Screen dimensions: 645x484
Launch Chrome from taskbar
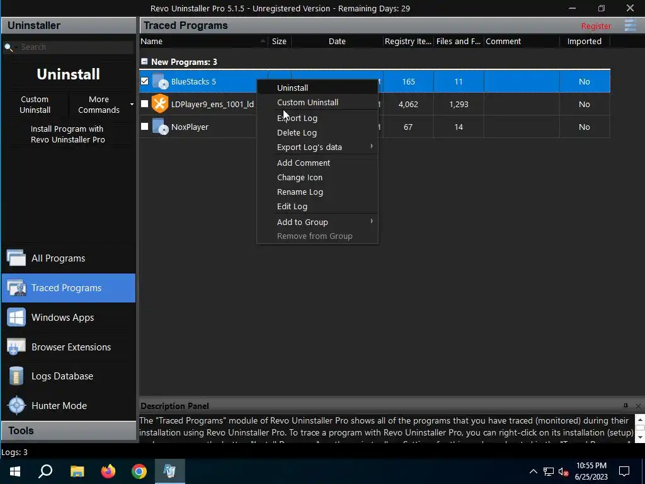click(139, 471)
